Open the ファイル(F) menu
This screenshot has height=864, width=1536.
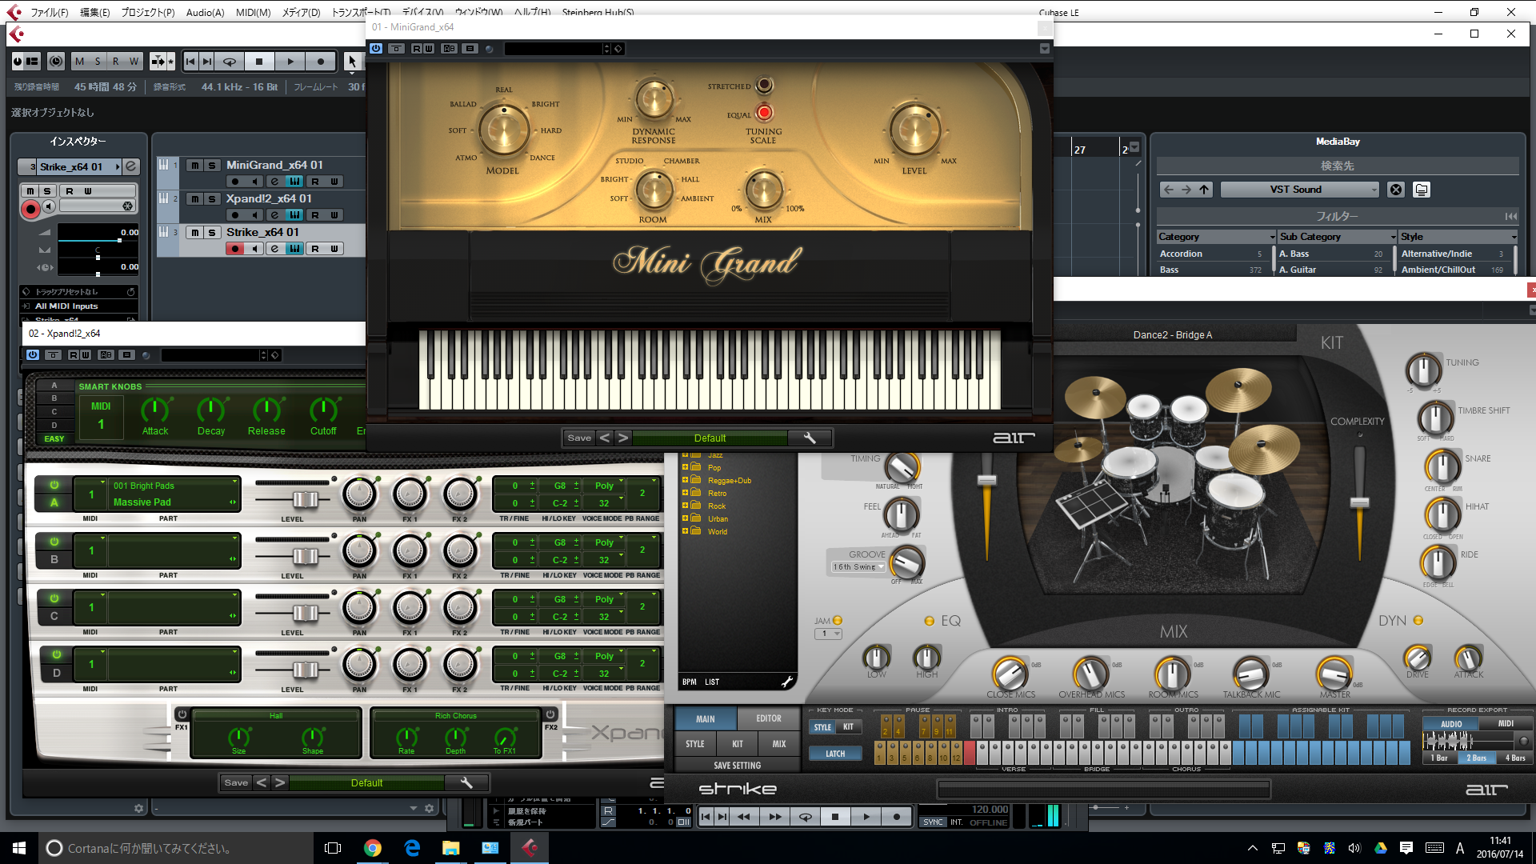pos(49,12)
